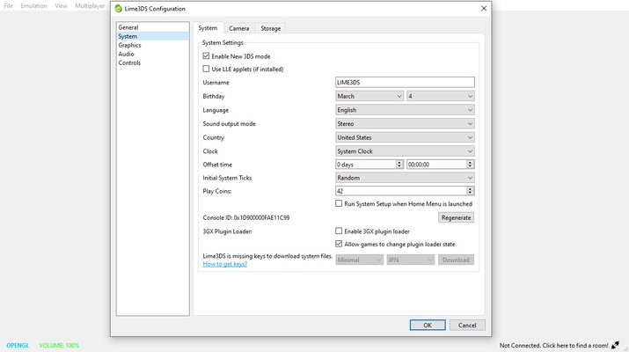Click the Download system files button

pyautogui.click(x=456, y=260)
